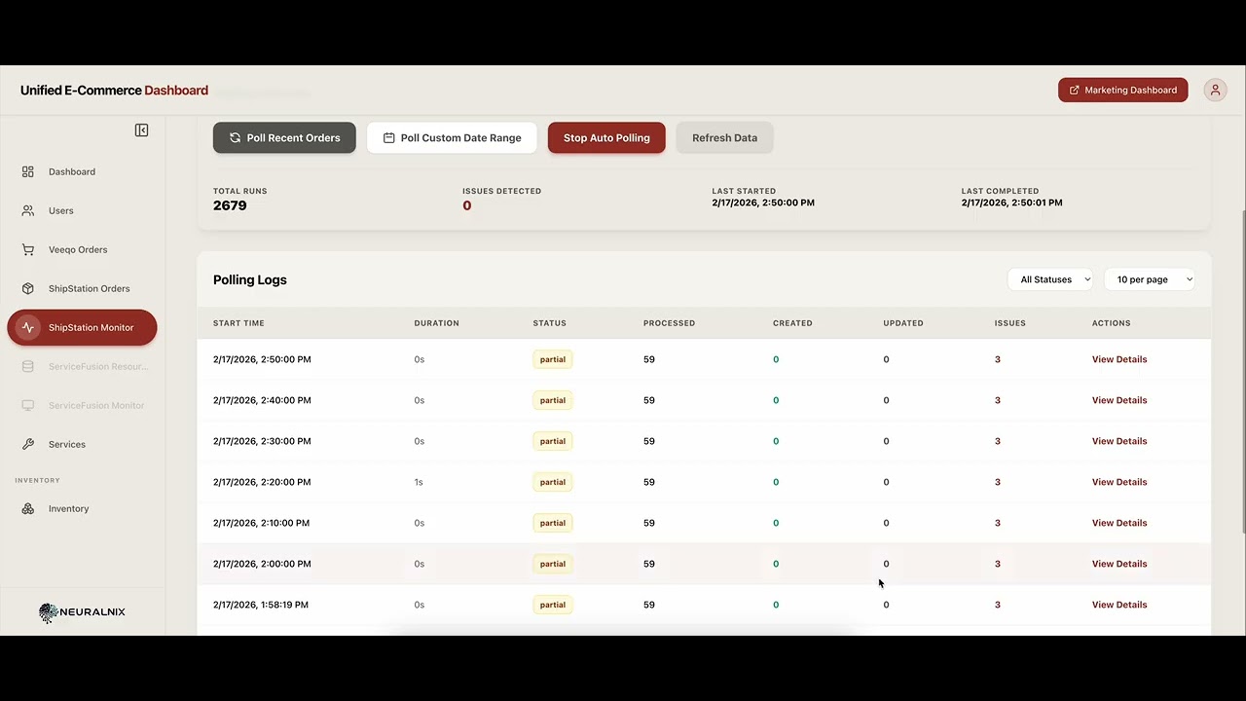Click the Start Time column header

tap(238, 323)
